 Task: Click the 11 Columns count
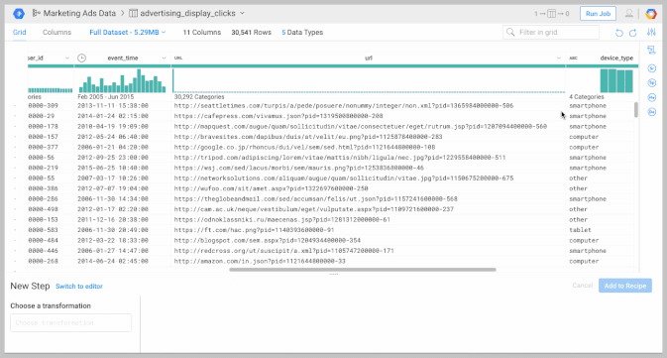click(202, 33)
